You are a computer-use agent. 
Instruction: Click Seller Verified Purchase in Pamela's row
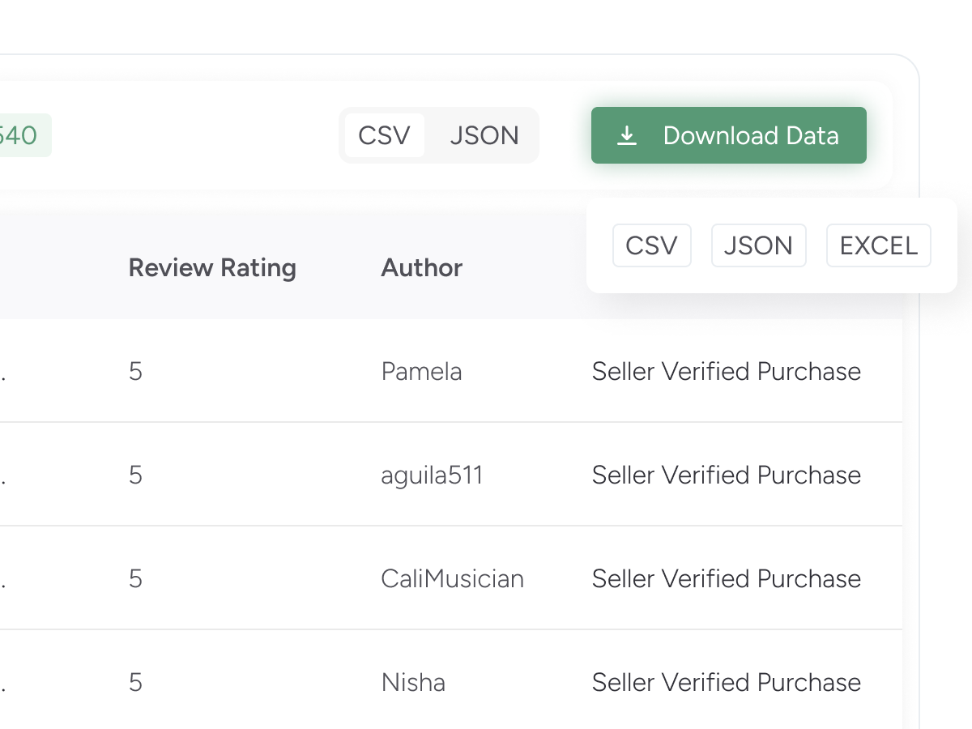[726, 372]
